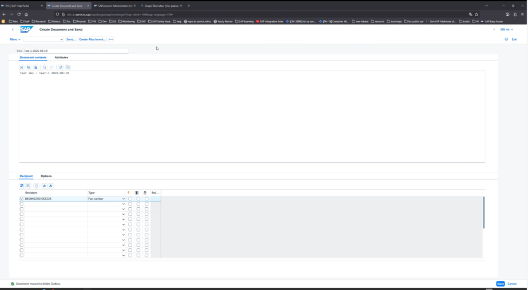The width and height of the screenshot is (528, 290).
Task: Click the SAP back chevron beside the logo
Action: pyautogui.click(x=13, y=30)
